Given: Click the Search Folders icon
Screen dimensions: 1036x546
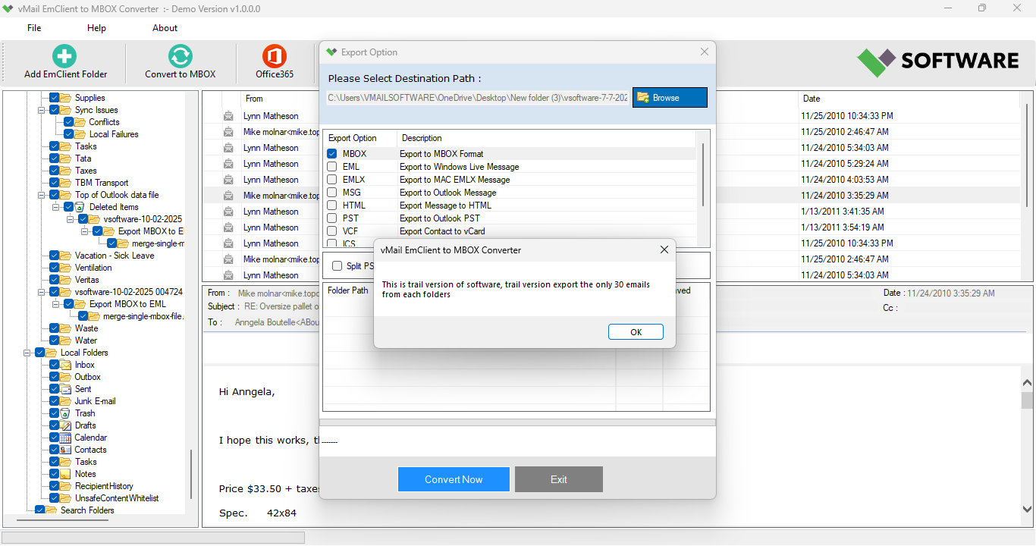Looking at the screenshot, I should pyautogui.click(x=52, y=510).
